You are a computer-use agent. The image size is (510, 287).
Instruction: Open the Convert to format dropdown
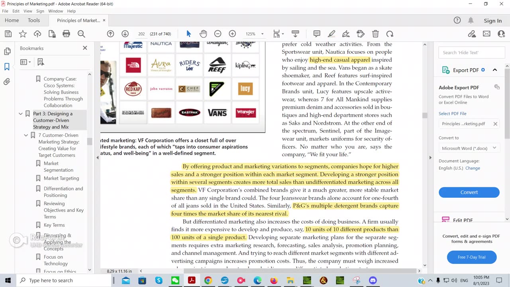click(x=469, y=148)
